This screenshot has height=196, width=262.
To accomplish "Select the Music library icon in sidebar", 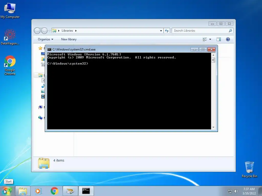I will point(43,86).
